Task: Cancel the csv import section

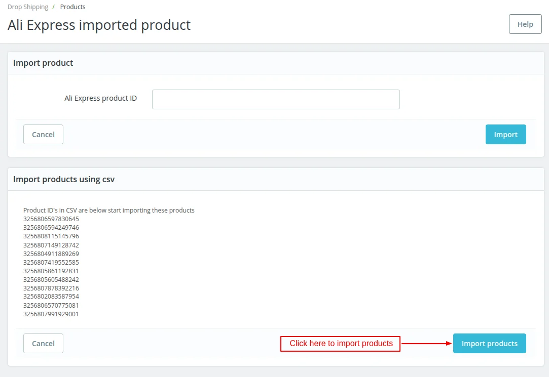Action: point(43,344)
